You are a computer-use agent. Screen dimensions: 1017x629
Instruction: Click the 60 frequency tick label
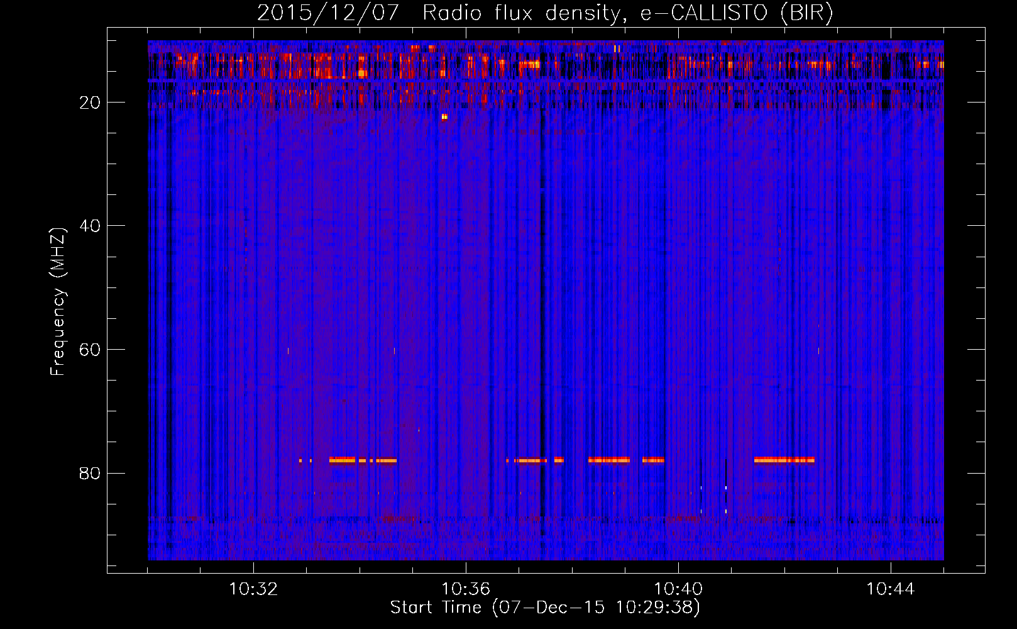click(x=90, y=350)
